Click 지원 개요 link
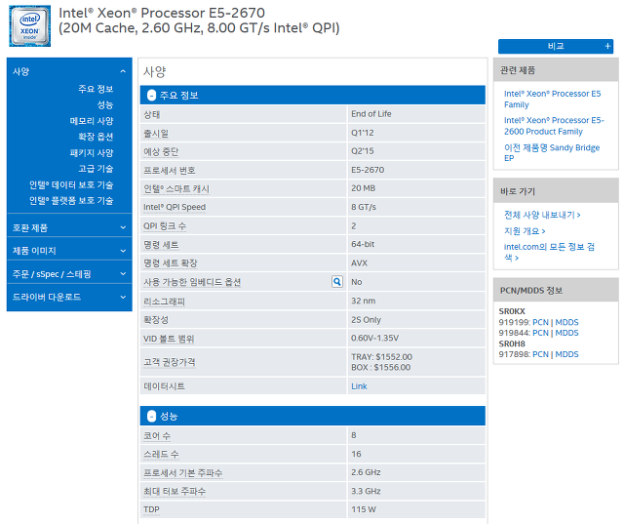Screen dimensions: 624x524 pos(525,231)
